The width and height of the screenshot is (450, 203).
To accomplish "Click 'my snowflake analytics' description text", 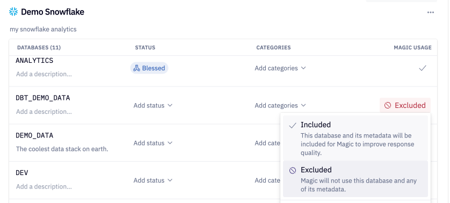I will click(x=43, y=30).
